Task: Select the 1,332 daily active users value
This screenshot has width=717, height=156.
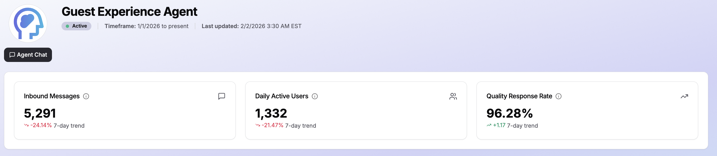Action: (x=271, y=113)
